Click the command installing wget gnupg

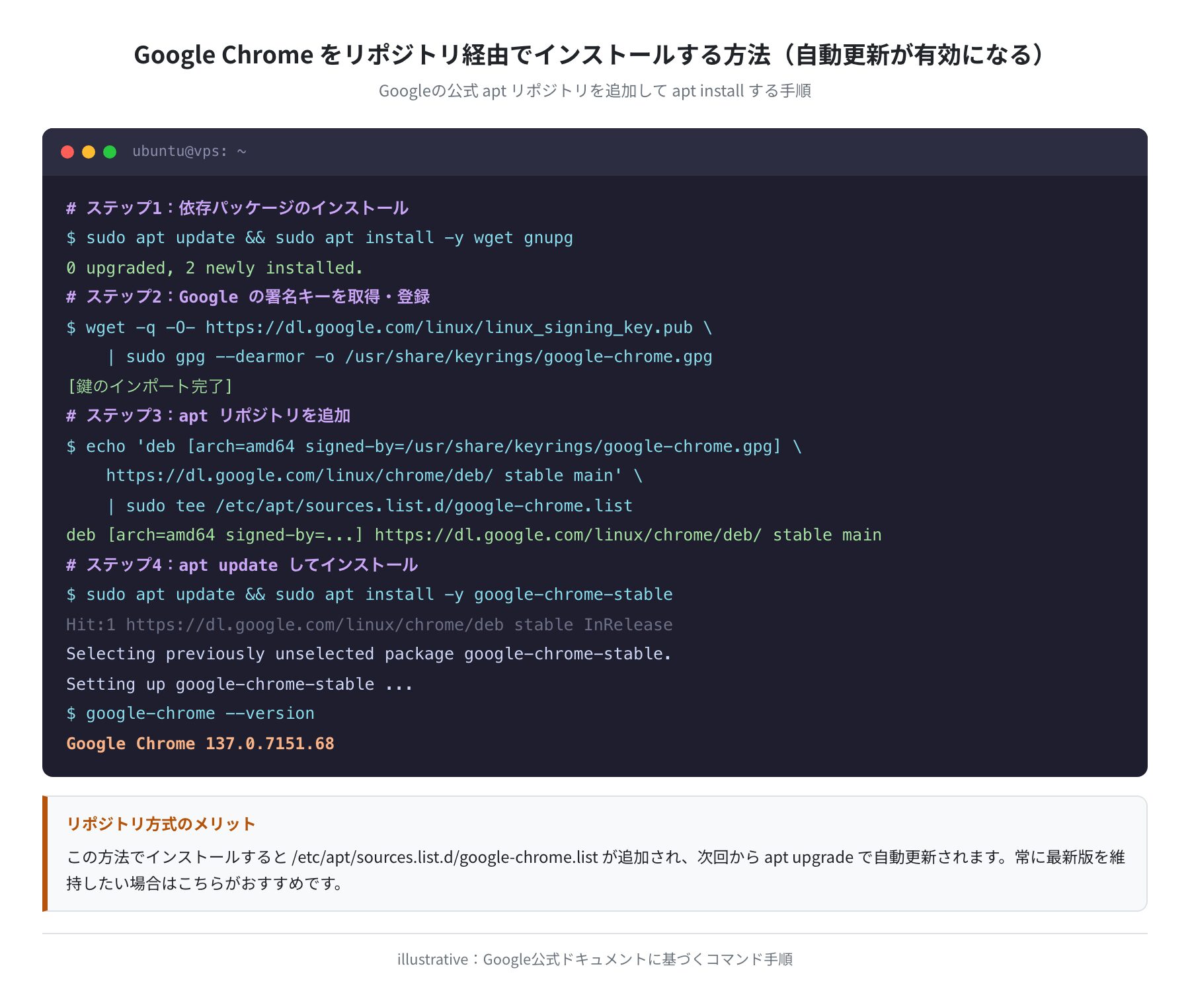319,238
